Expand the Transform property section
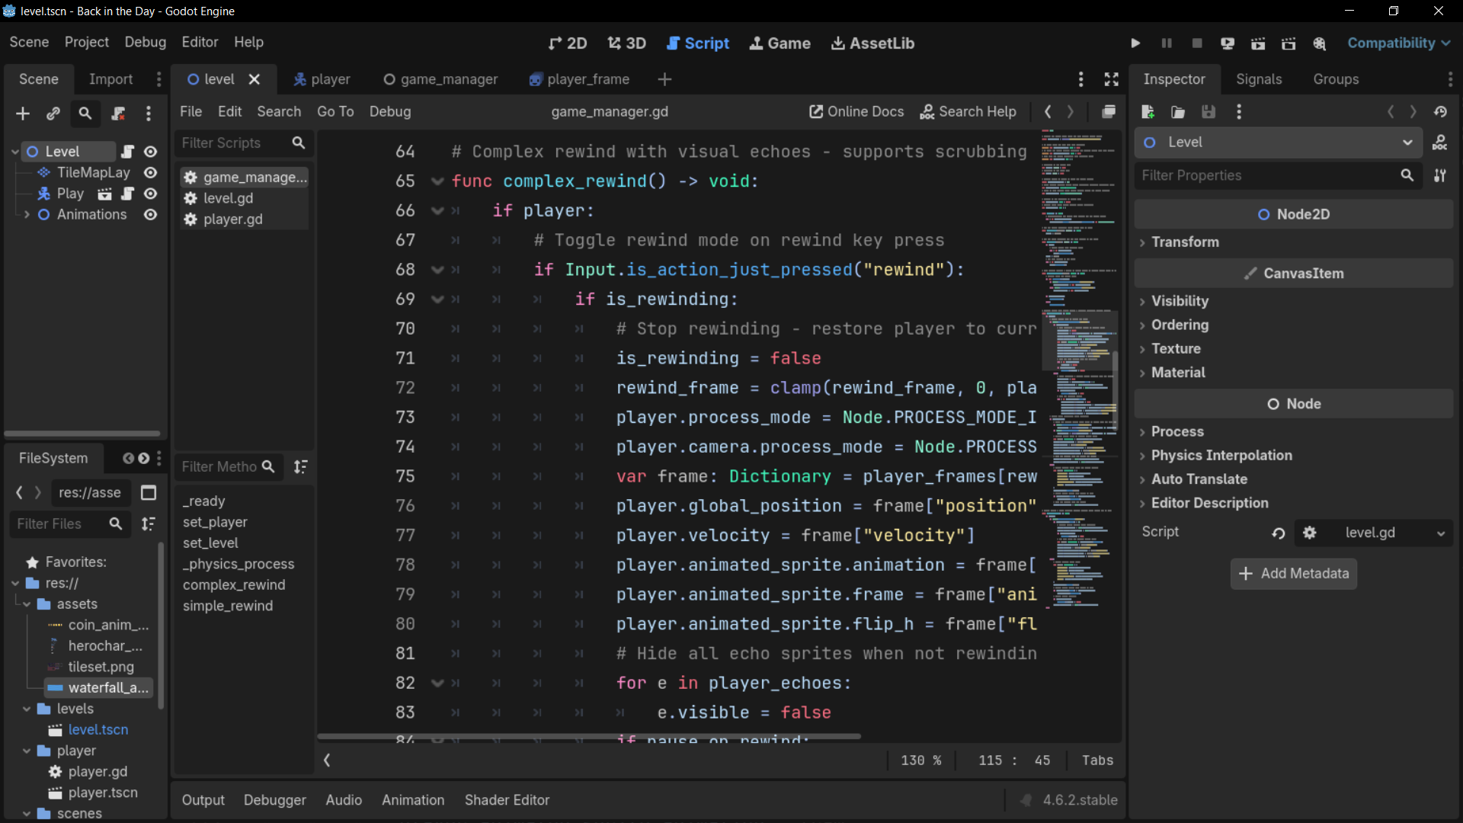Screen dimensions: 1463x823 1185,242
